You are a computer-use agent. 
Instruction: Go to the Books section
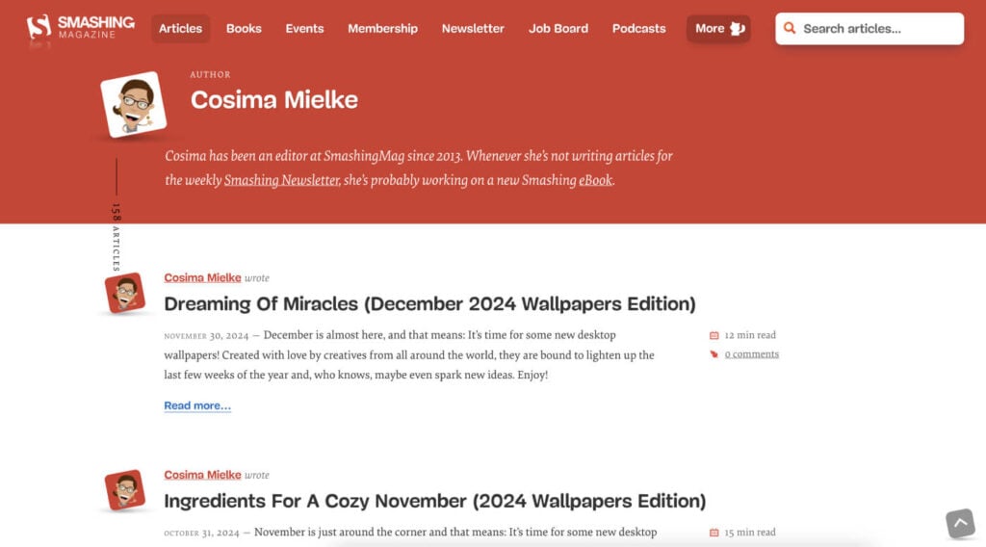[244, 29]
